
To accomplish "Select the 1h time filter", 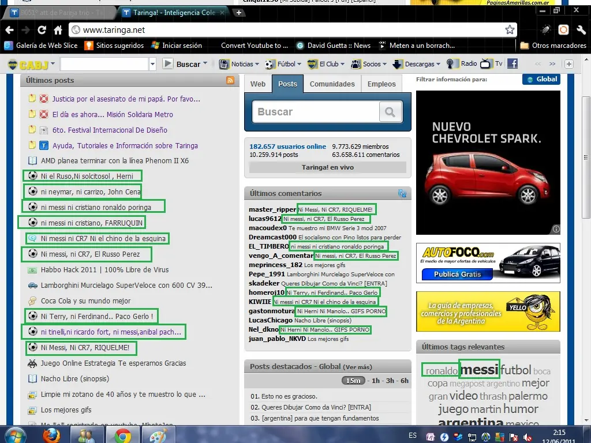I will coord(375,381).
